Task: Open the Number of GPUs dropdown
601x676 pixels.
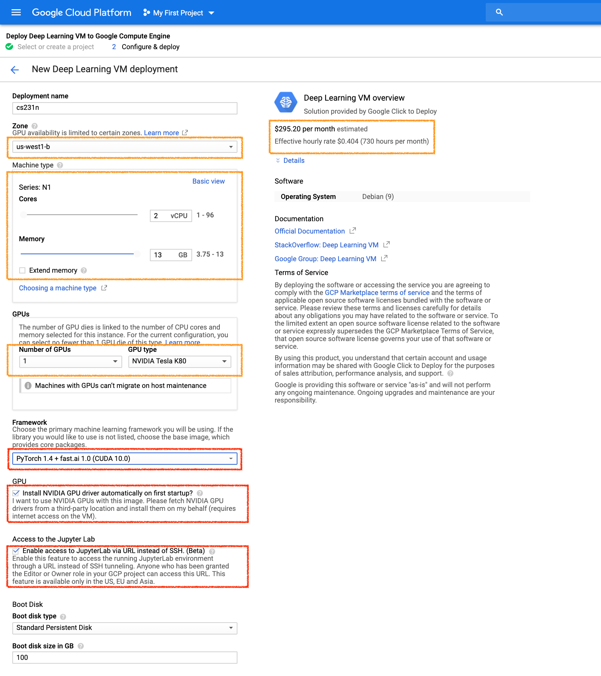Action: (70, 361)
